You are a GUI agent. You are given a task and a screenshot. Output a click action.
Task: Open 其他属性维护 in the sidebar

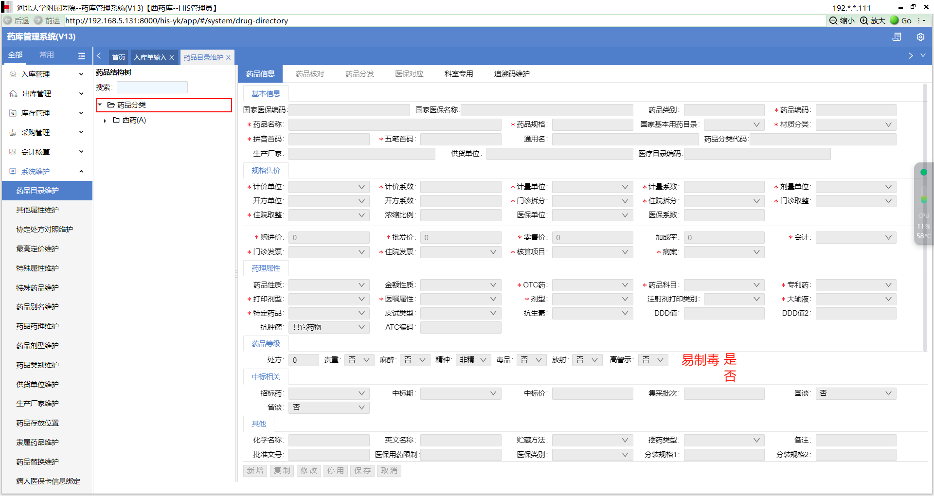(x=37, y=210)
